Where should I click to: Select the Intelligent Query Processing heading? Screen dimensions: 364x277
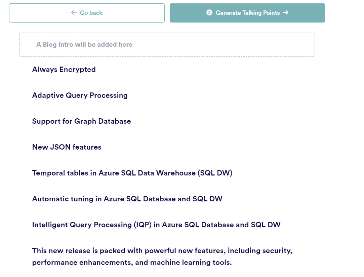coord(156,225)
